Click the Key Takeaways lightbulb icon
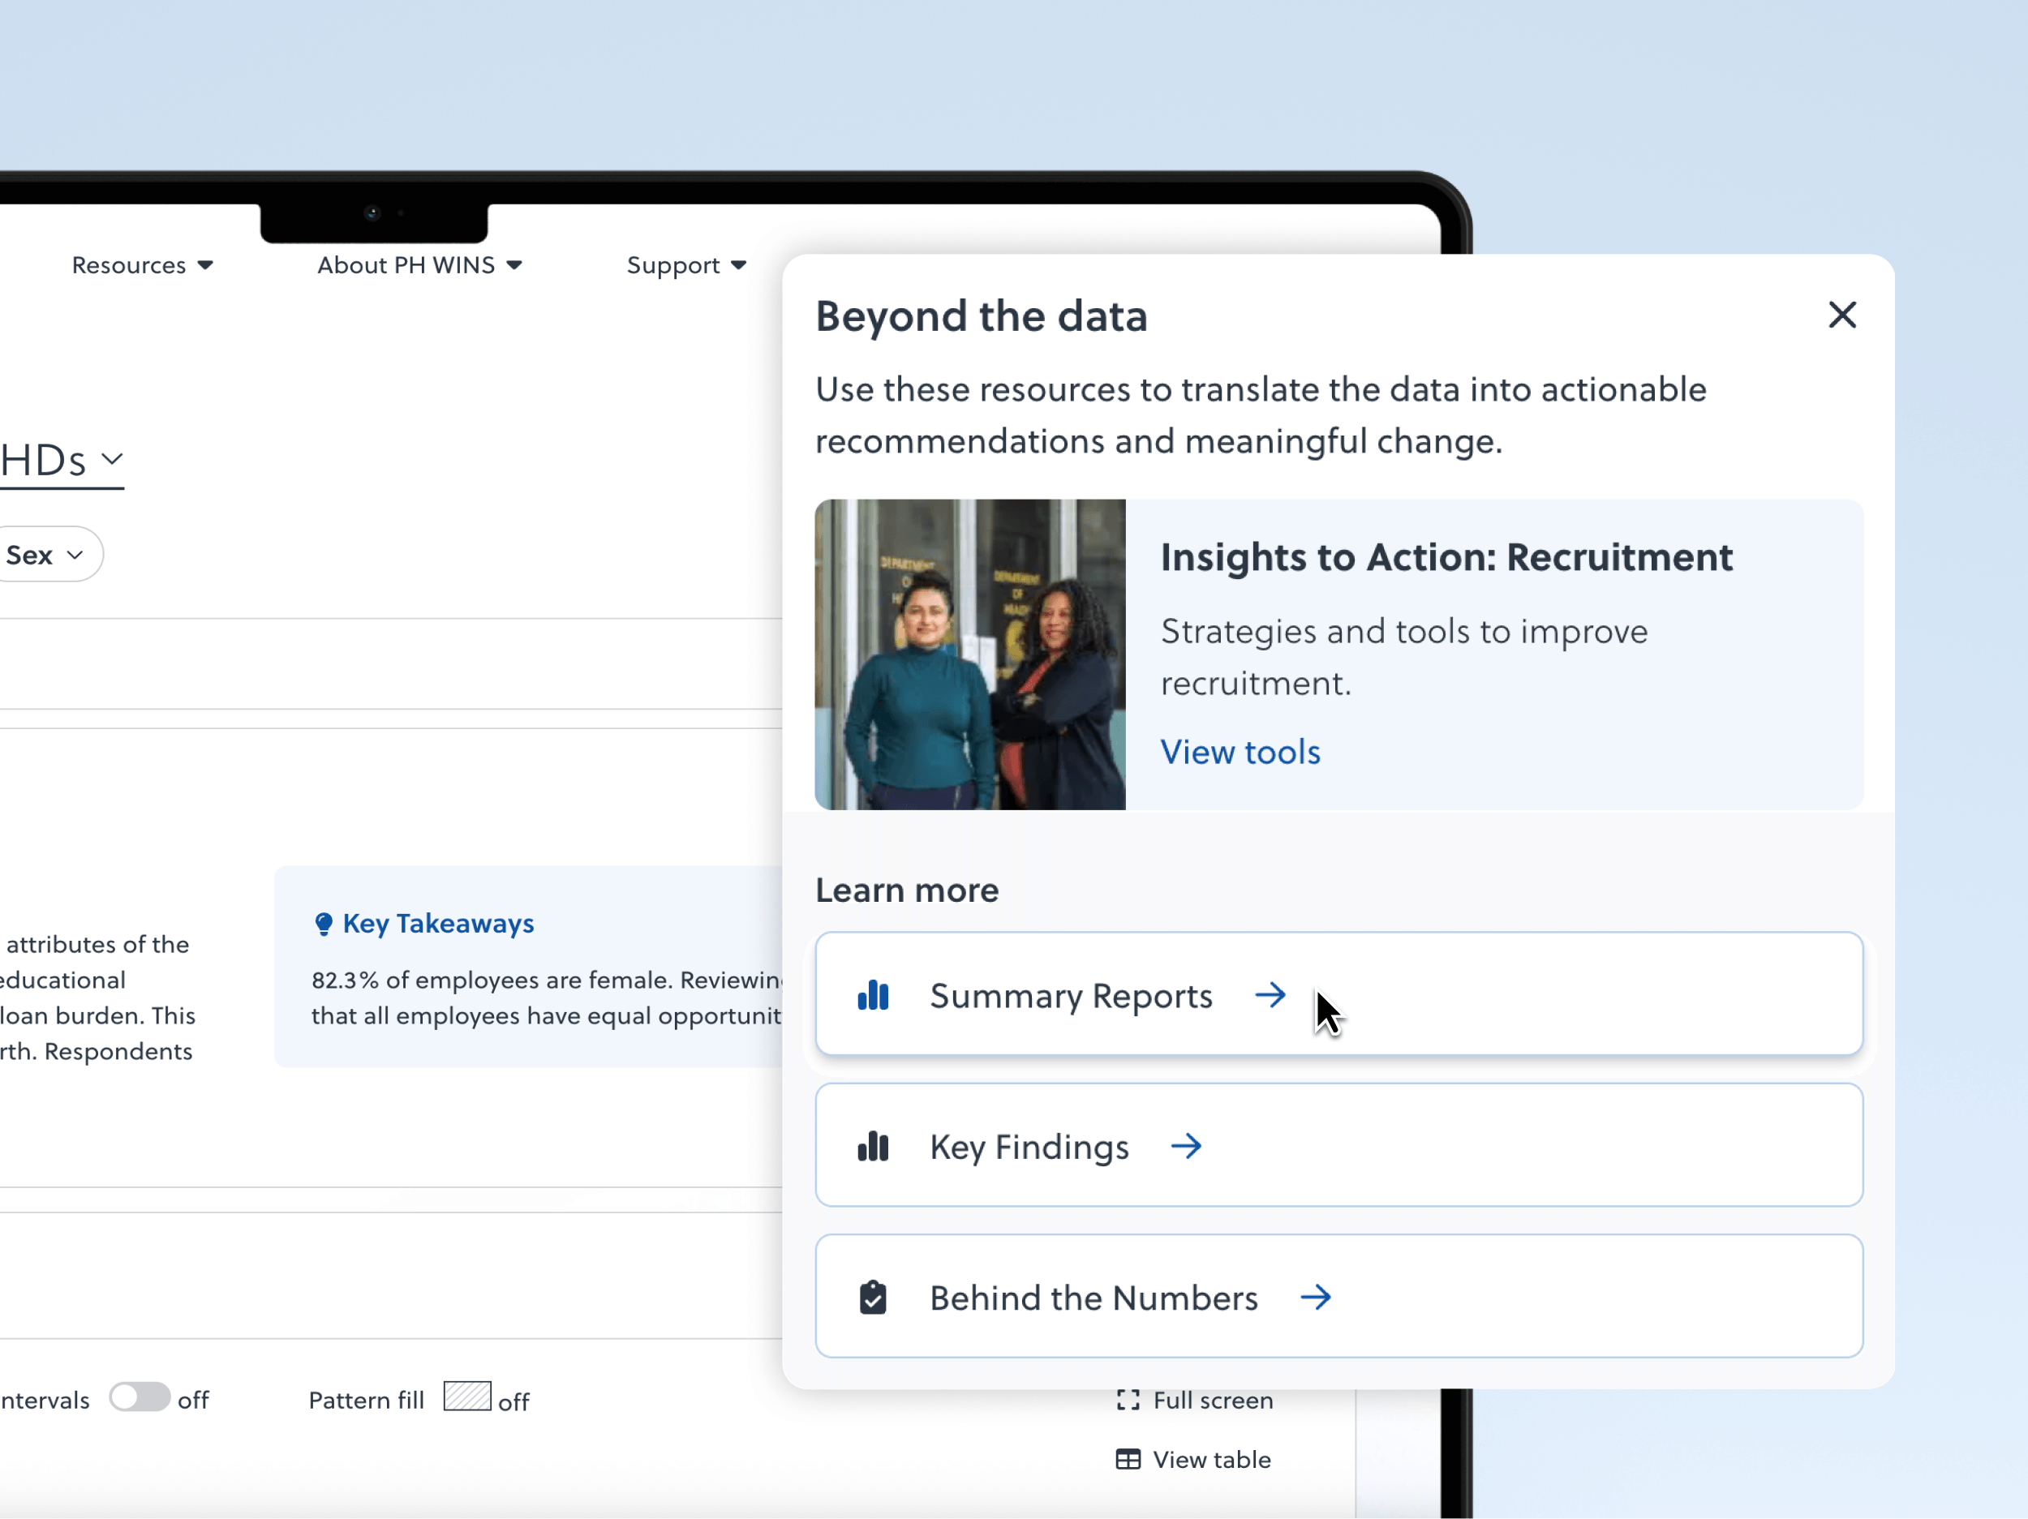Screen dimensions: 2028x1519 point(323,923)
